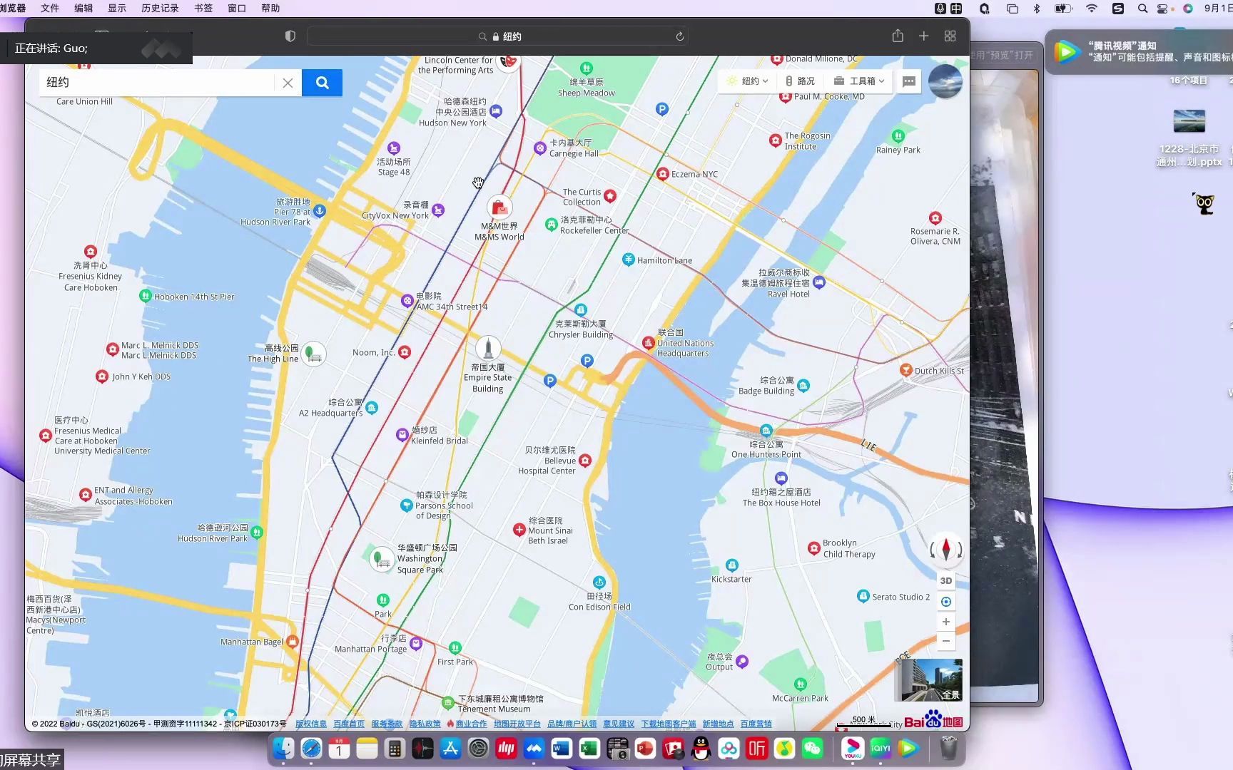The height and width of the screenshot is (770, 1233).
Task: Open the 意见建议 footer link
Action: (x=619, y=724)
